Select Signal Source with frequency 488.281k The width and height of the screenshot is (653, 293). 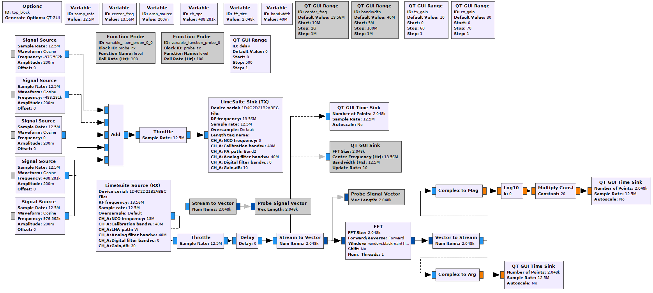[x=40, y=176]
